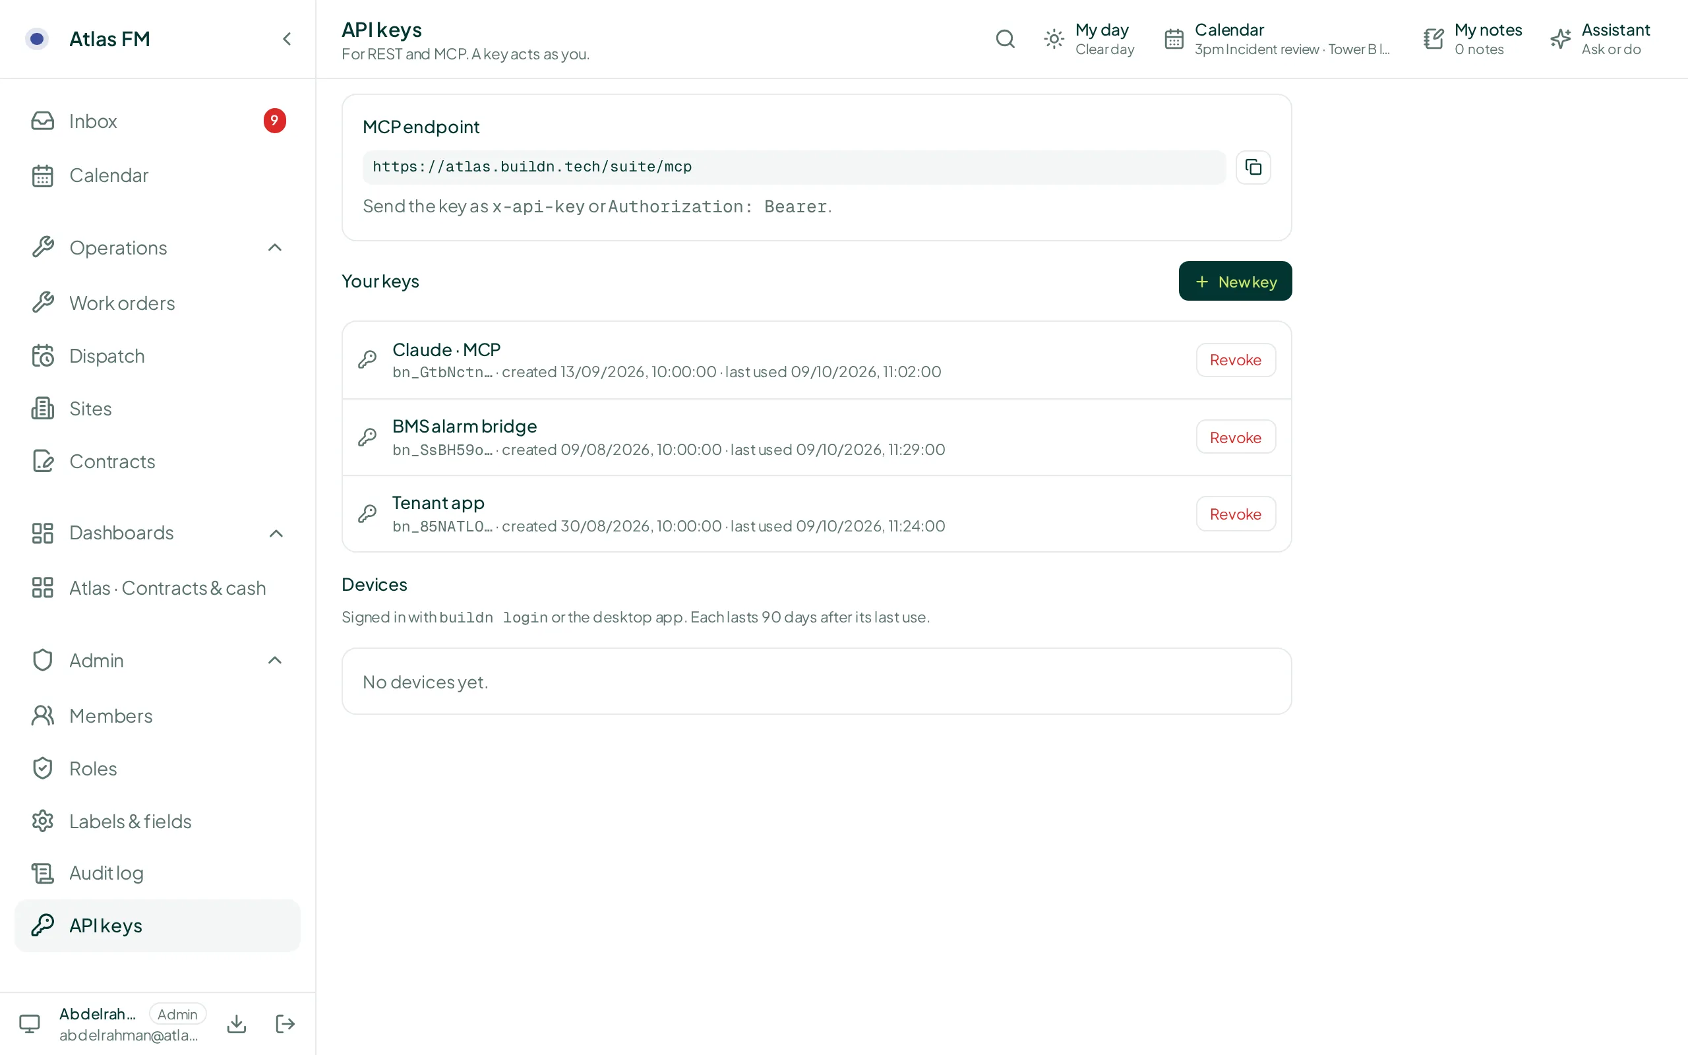Click the sign-out icon in sidebar footer
The image size is (1688, 1055).
(286, 1023)
